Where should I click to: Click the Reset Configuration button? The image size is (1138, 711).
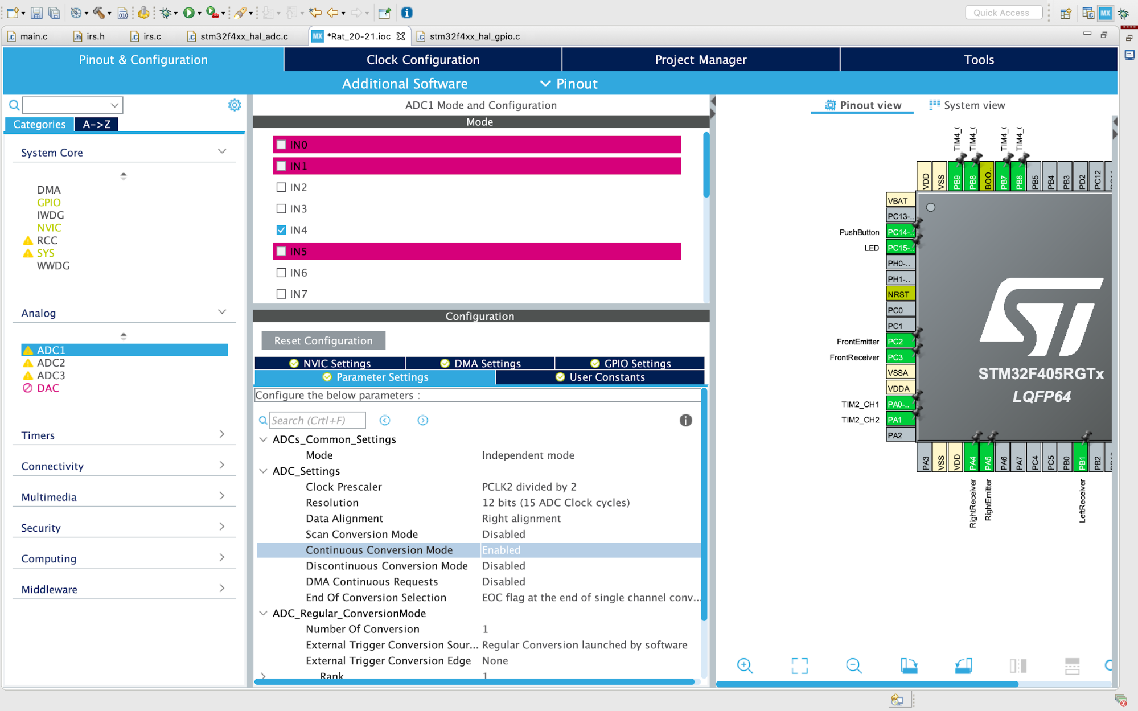click(323, 340)
